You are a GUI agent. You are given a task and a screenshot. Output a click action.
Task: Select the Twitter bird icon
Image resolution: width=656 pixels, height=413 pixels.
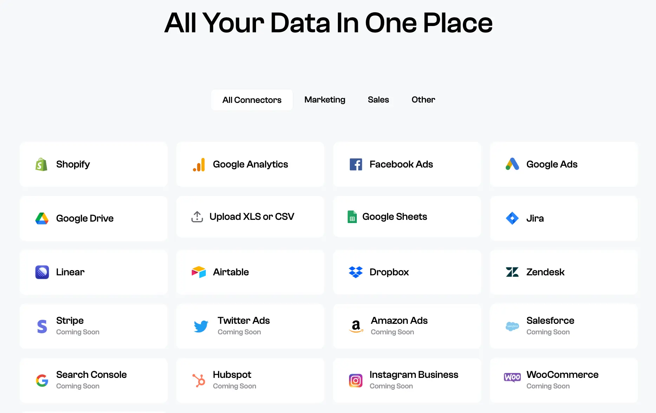click(201, 326)
